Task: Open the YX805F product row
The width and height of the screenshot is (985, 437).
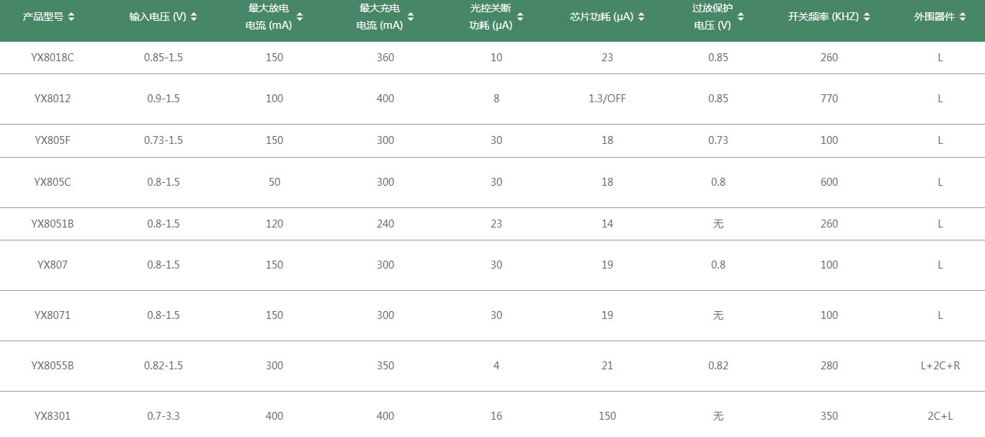Action: point(53,140)
